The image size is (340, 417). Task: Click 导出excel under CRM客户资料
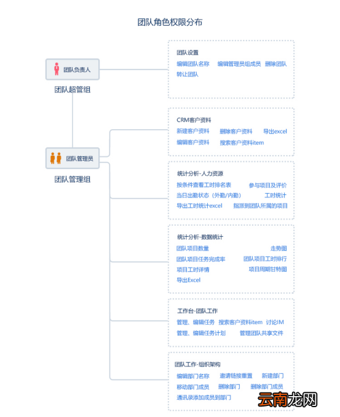click(x=275, y=132)
